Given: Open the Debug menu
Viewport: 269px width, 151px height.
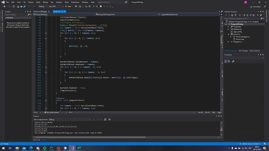Looking at the screenshot, I should (x=45, y=2).
